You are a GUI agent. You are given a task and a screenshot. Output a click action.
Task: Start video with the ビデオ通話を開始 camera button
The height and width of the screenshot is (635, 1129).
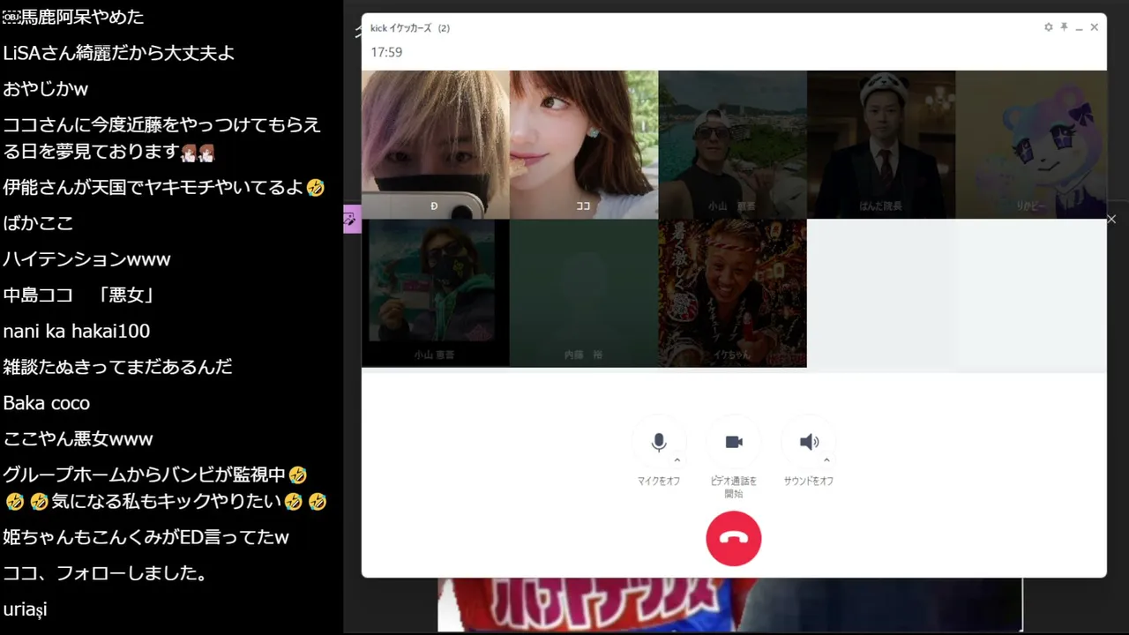tap(734, 443)
